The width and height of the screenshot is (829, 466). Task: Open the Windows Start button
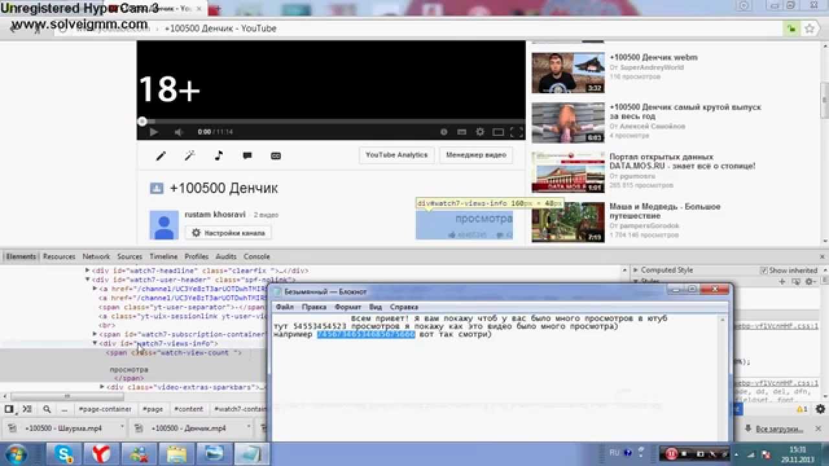(16, 453)
